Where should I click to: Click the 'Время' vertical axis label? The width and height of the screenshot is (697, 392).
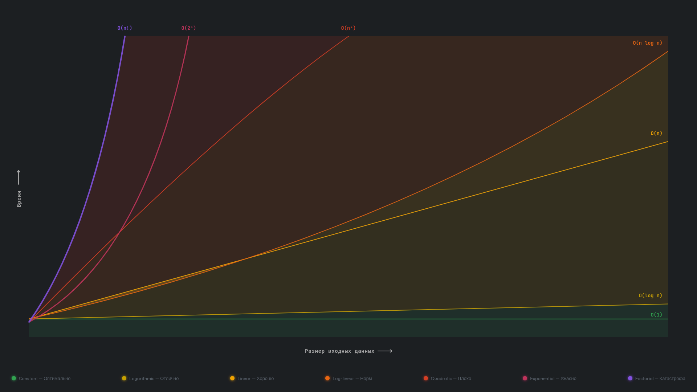tap(19, 199)
